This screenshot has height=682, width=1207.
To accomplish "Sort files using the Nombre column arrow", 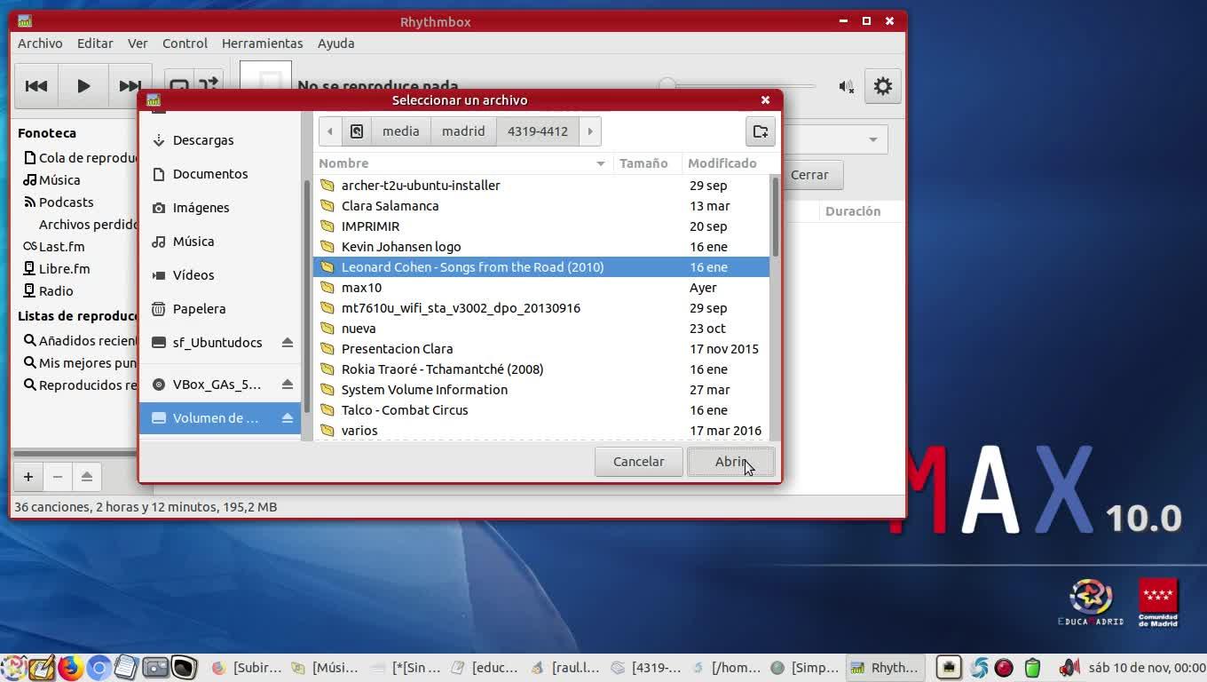I will coord(600,163).
